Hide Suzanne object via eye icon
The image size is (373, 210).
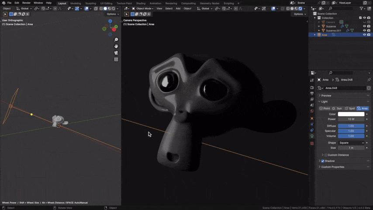pyautogui.click(x=364, y=26)
